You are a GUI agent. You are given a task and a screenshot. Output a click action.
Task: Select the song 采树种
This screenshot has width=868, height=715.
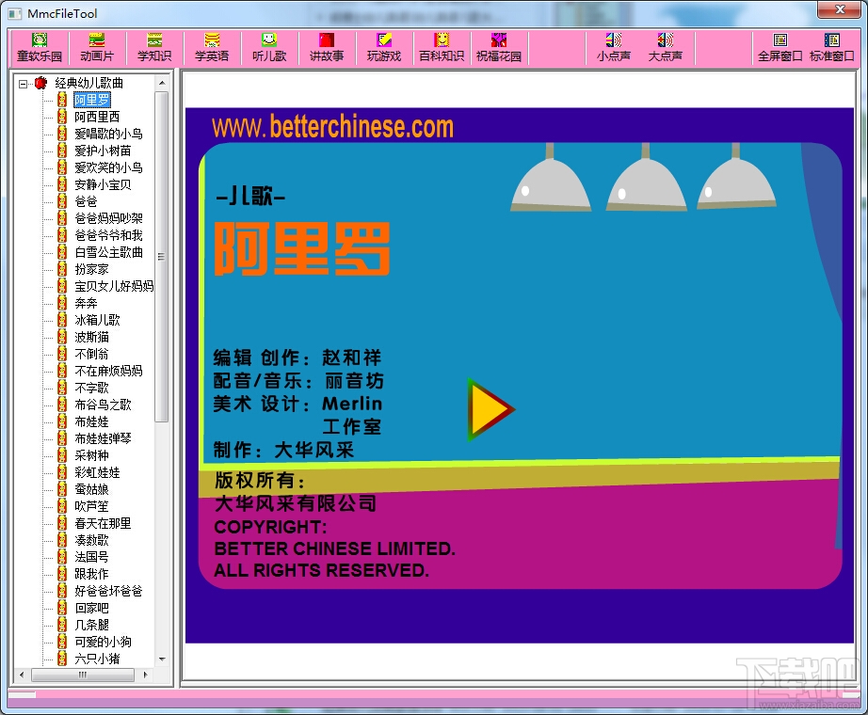tap(91, 455)
